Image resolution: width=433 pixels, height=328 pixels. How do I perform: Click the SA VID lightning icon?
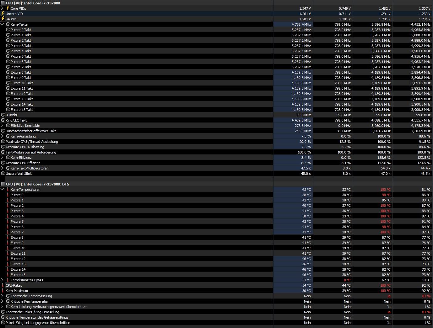(3, 19)
